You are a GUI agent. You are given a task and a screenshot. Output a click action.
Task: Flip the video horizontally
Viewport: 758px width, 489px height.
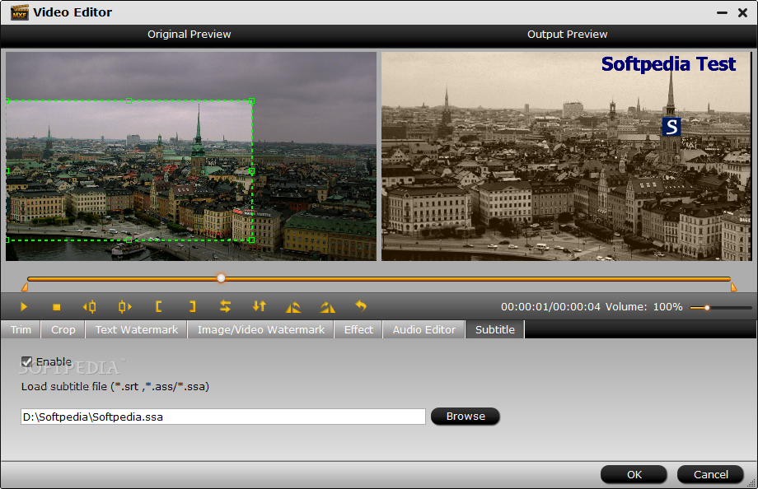tap(225, 306)
